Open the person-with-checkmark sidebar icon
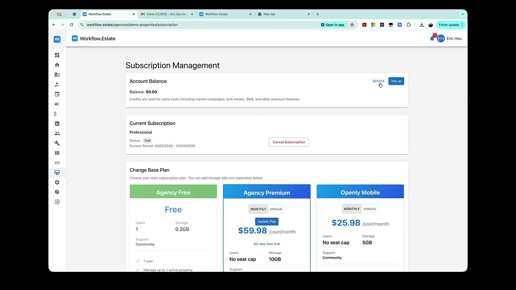The width and height of the screenshot is (516, 290). (x=57, y=85)
